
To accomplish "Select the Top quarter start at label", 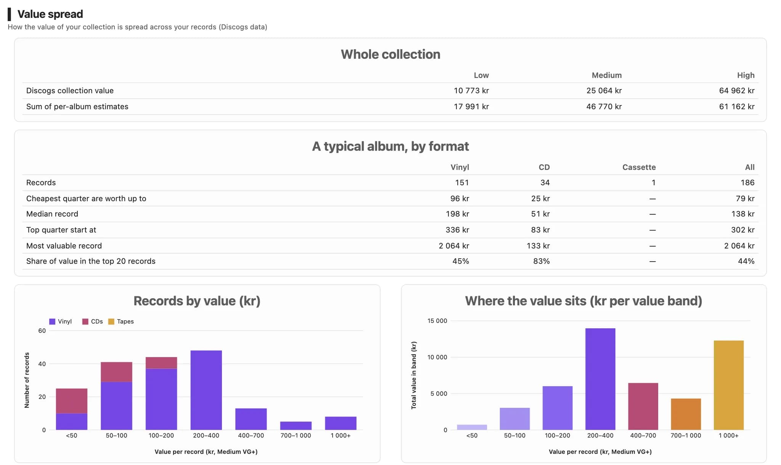I will (61, 230).
